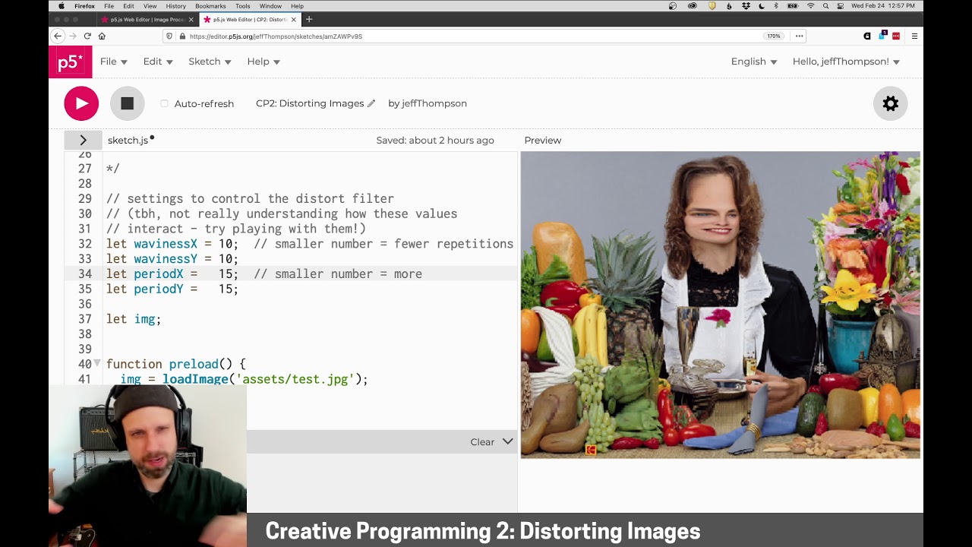
Task: Open Creative Cloud menu bar icon
Action: pos(692,6)
